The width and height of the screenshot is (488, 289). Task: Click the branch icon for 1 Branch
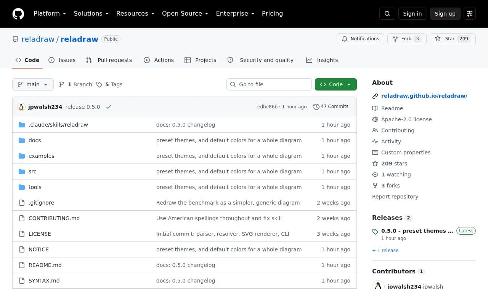pos(62,84)
